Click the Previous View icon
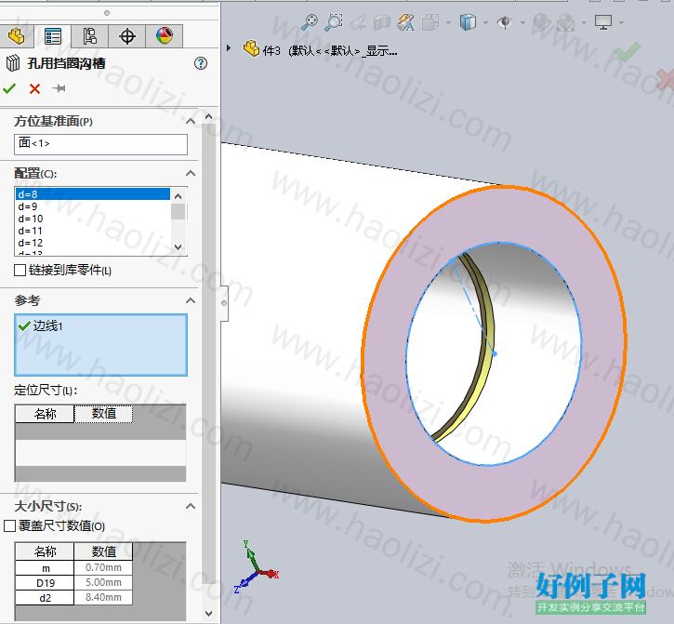Image resolution: width=674 pixels, height=624 pixels. [x=358, y=22]
